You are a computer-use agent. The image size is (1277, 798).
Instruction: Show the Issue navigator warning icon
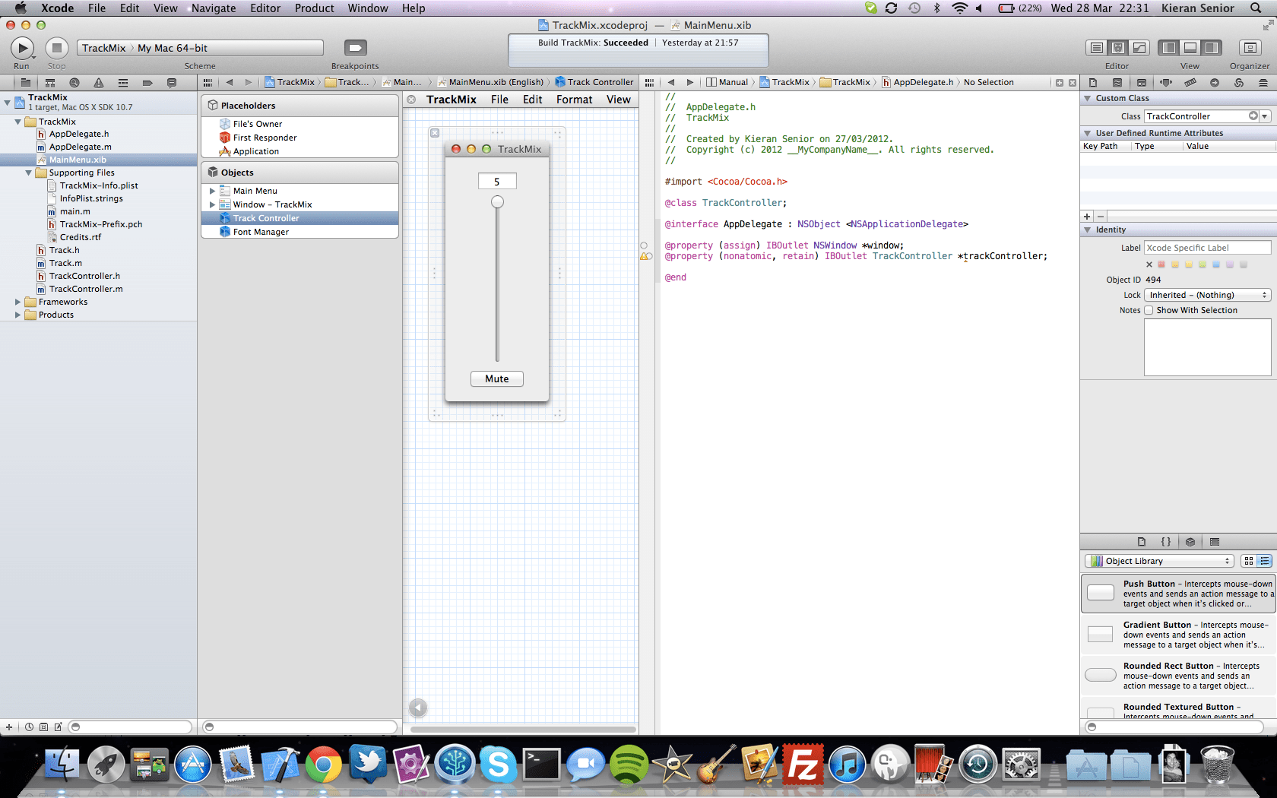pos(98,82)
